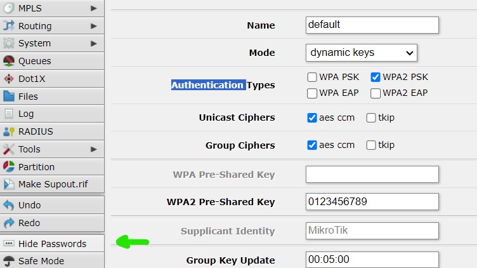Click the Partition pie icon
This screenshot has width=477, height=268.
click(9, 167)
